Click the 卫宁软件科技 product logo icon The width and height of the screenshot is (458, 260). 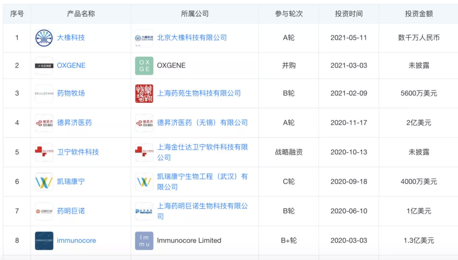44,152
